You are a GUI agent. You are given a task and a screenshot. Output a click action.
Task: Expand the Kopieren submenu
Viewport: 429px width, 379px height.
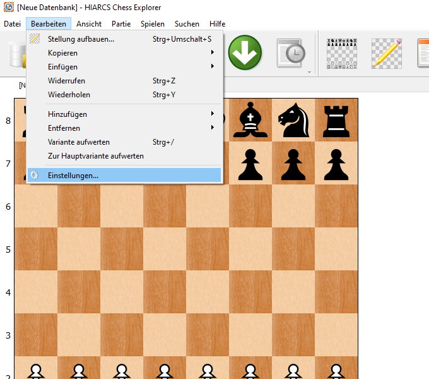[x=124, y=53]
